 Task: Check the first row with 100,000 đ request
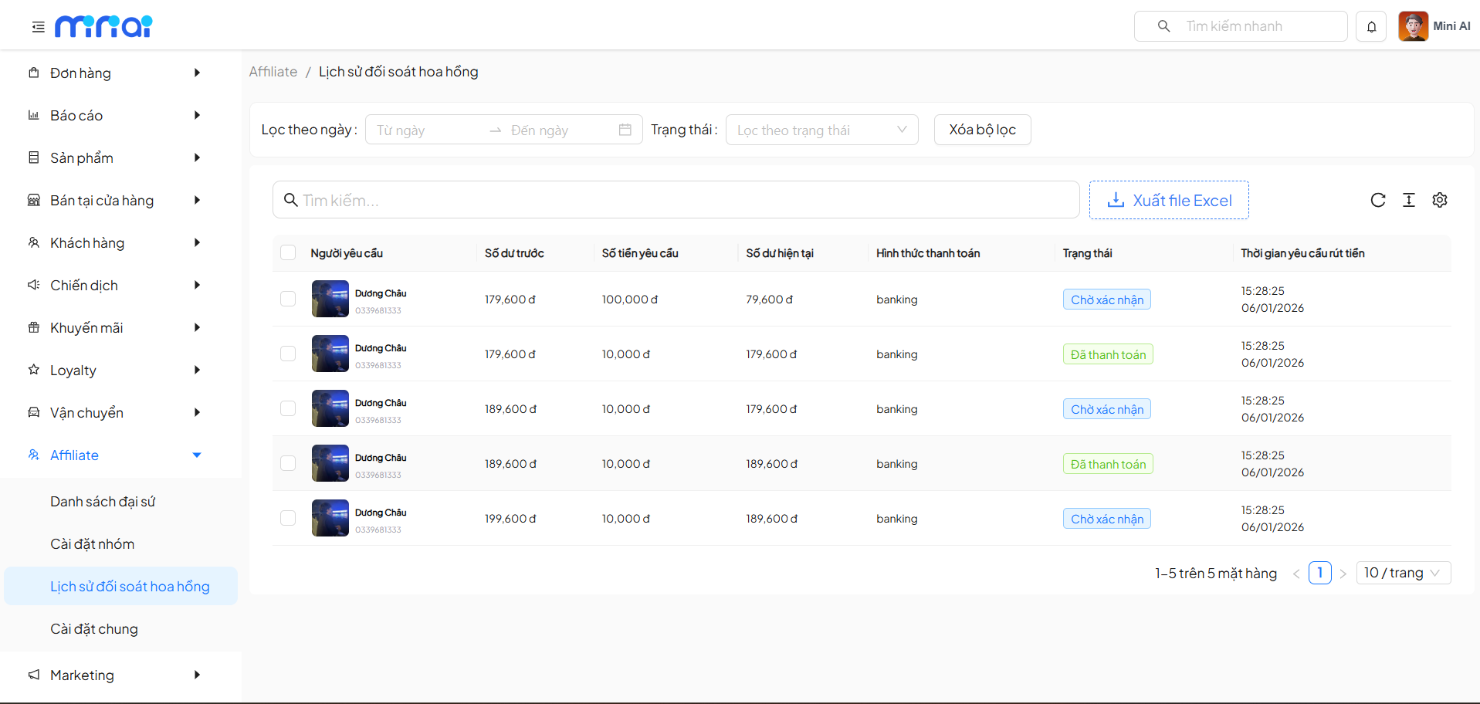click(x=288, y=299)
